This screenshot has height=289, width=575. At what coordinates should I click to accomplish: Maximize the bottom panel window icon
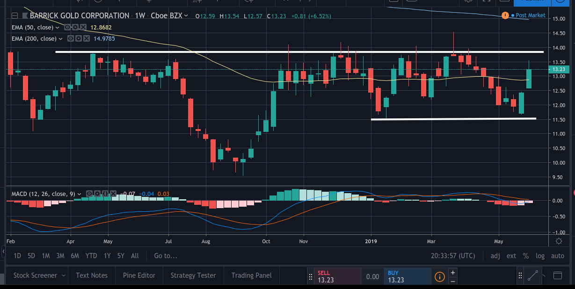pyautogui.click(x=557, y=275)
